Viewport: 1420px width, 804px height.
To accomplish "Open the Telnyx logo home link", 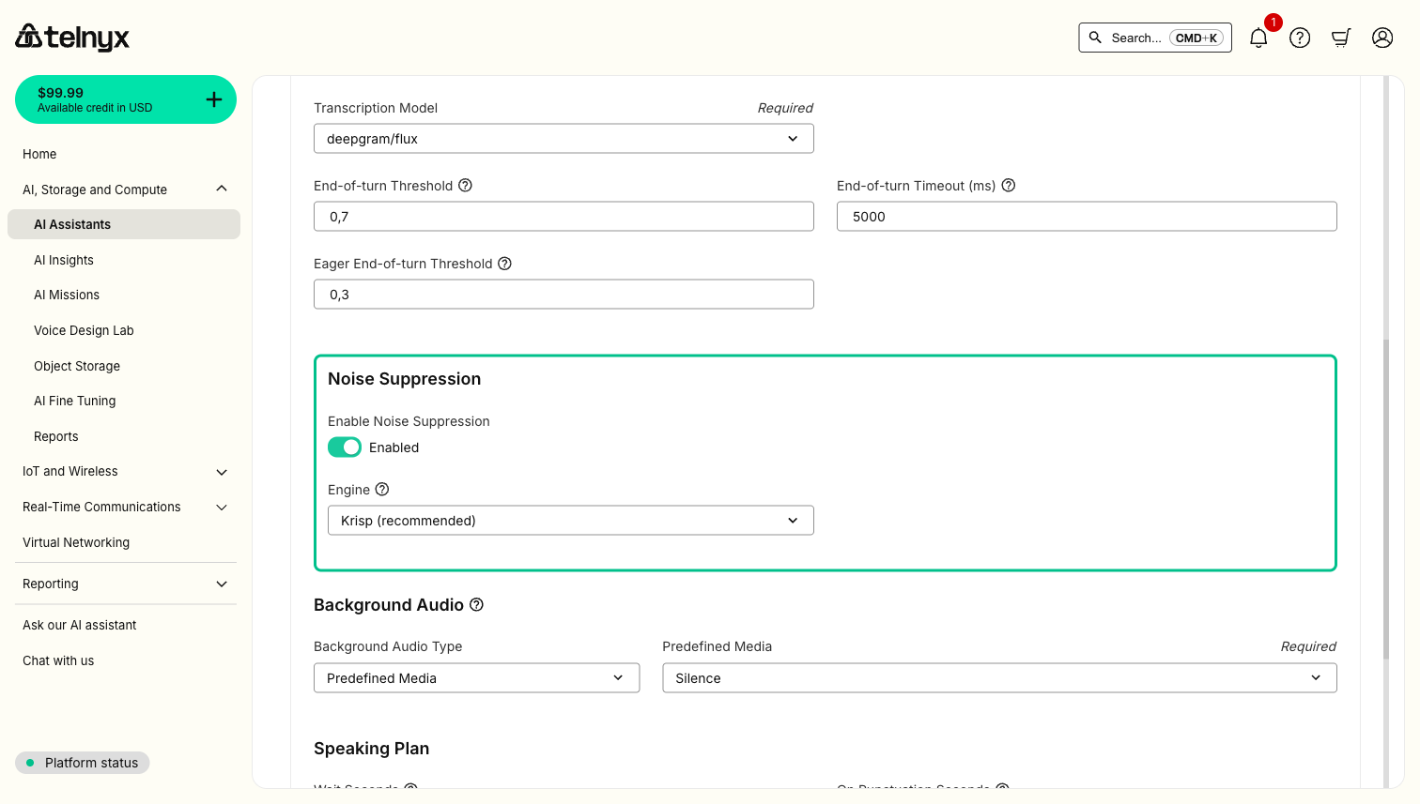I will [72, 38].
